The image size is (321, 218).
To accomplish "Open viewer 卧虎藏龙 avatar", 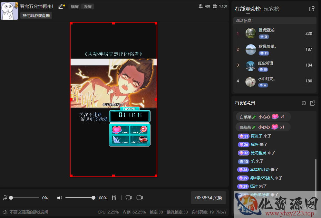I will 250,33.
